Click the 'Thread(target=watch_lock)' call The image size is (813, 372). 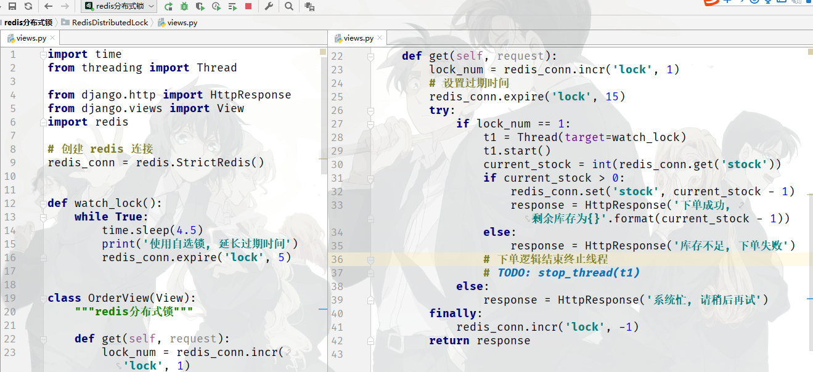(602, 137)
